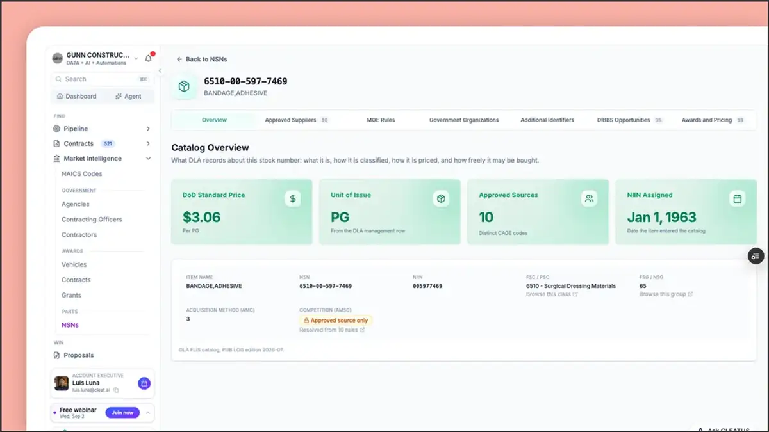The width and height of the screenshot is (769, 432).
Task: Open the Dashboard page
Action: (x=76, y=97)
